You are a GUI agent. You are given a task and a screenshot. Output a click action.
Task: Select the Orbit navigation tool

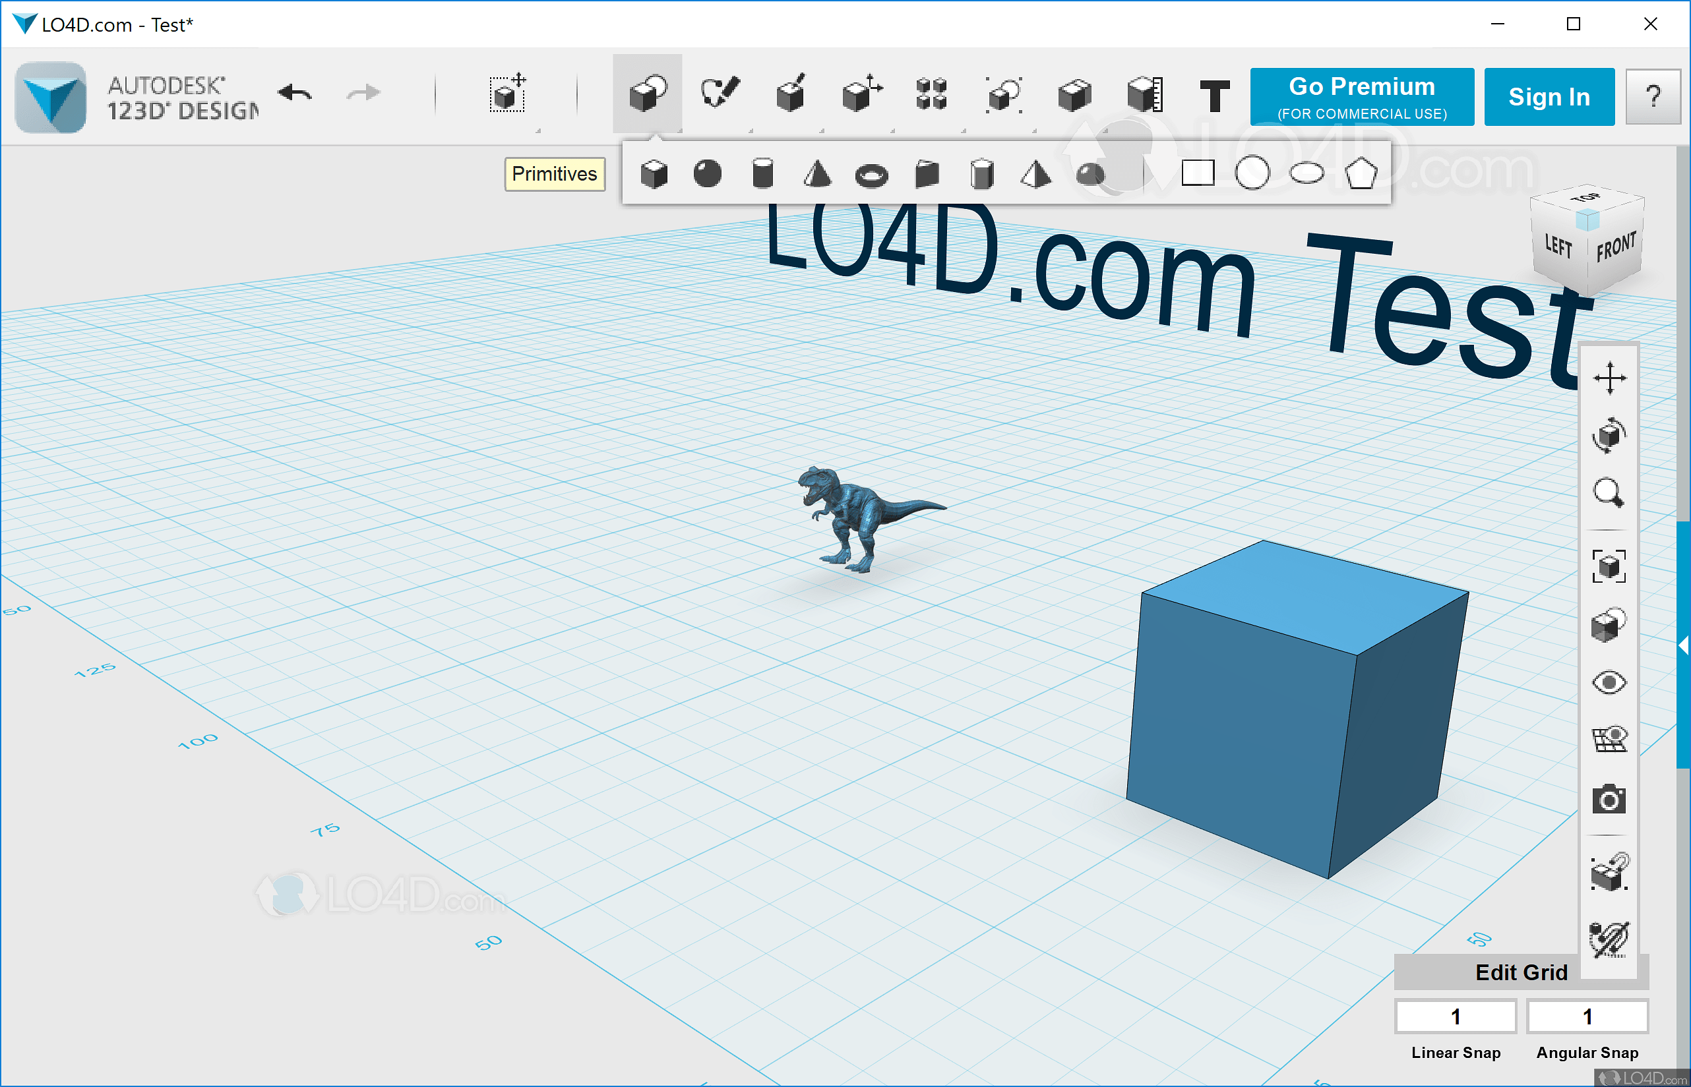pos(1609,435)
